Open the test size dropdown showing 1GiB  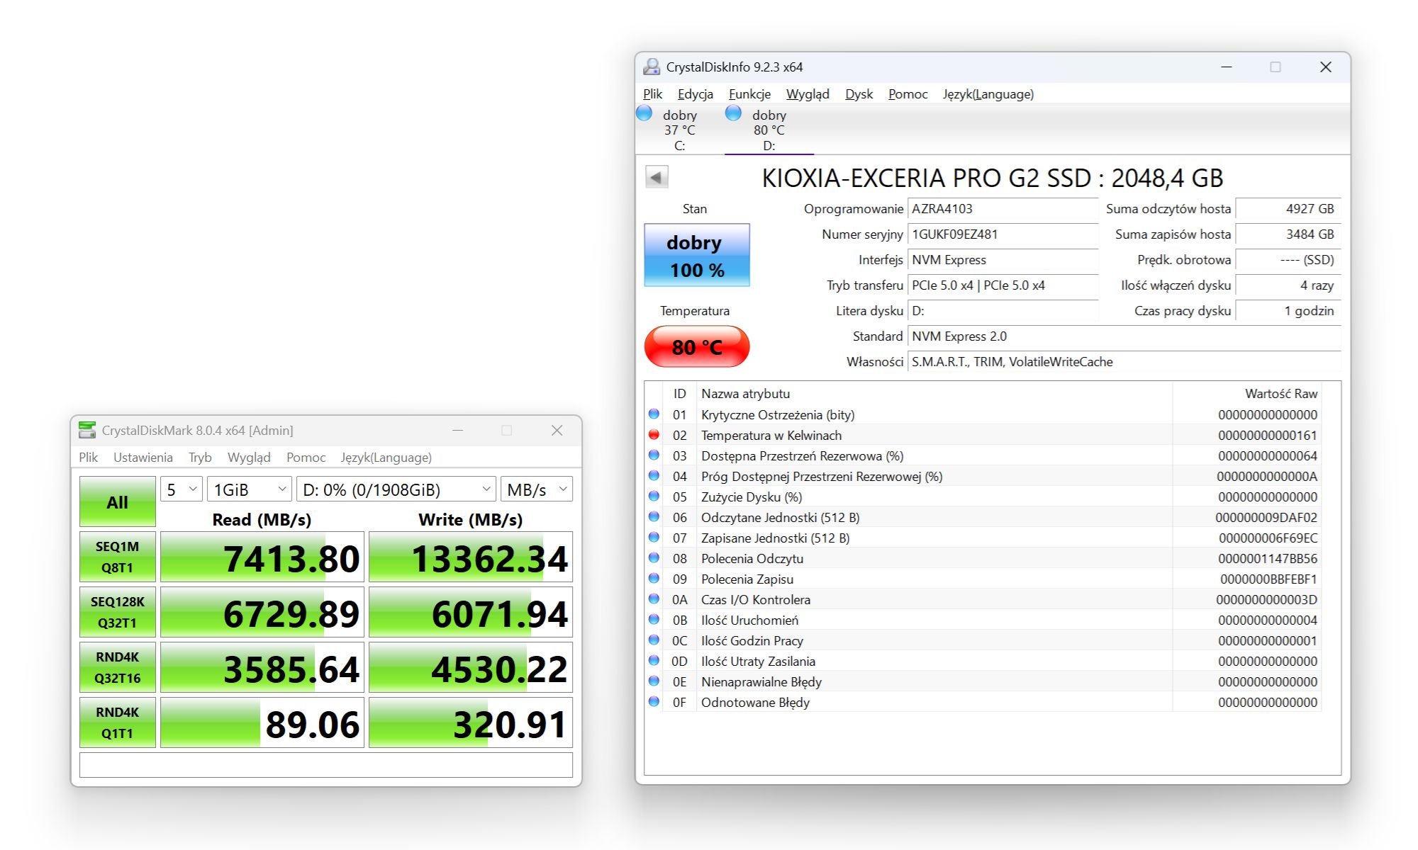pos(250,489)
